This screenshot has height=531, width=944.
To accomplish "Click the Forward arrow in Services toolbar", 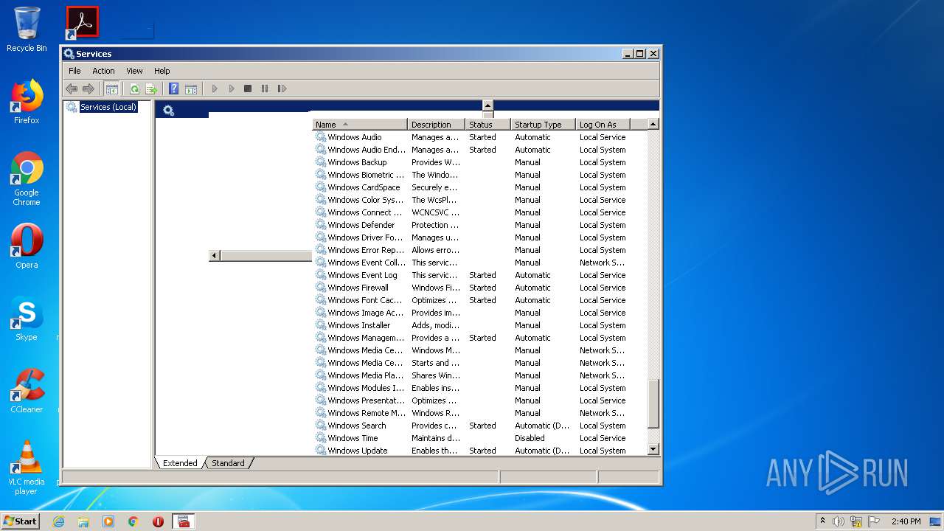I will (88, 88).
